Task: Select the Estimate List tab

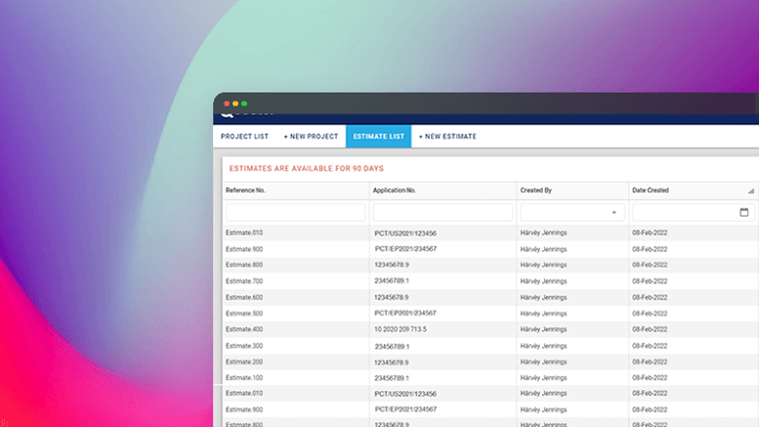Action: 378,137
